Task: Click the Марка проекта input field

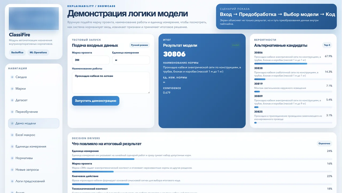Action: (x=91, y=60)
